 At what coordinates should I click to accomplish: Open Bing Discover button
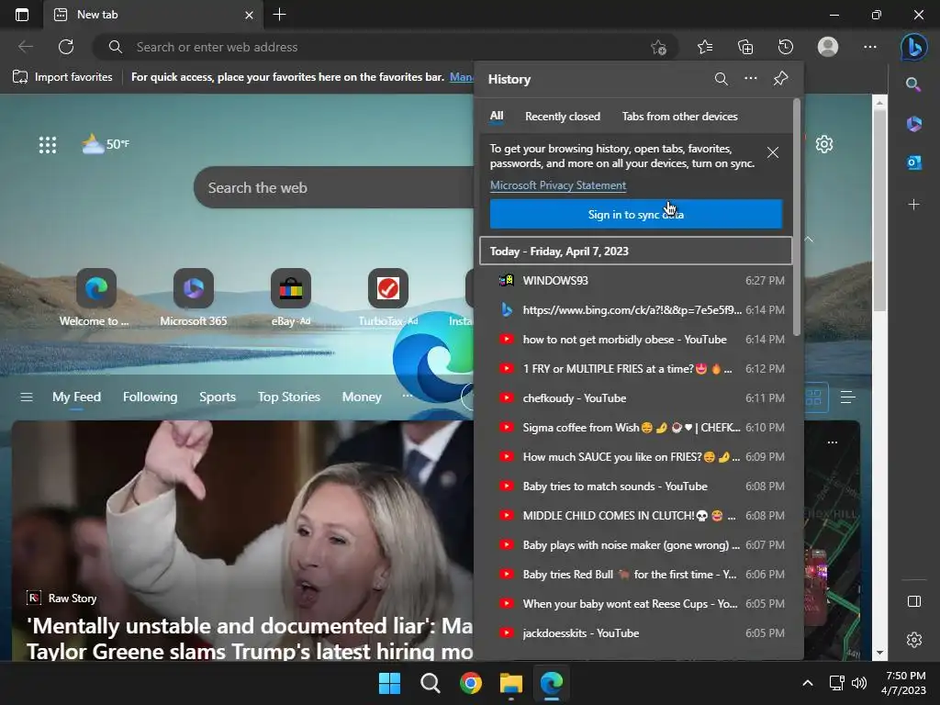click(914, 47)
